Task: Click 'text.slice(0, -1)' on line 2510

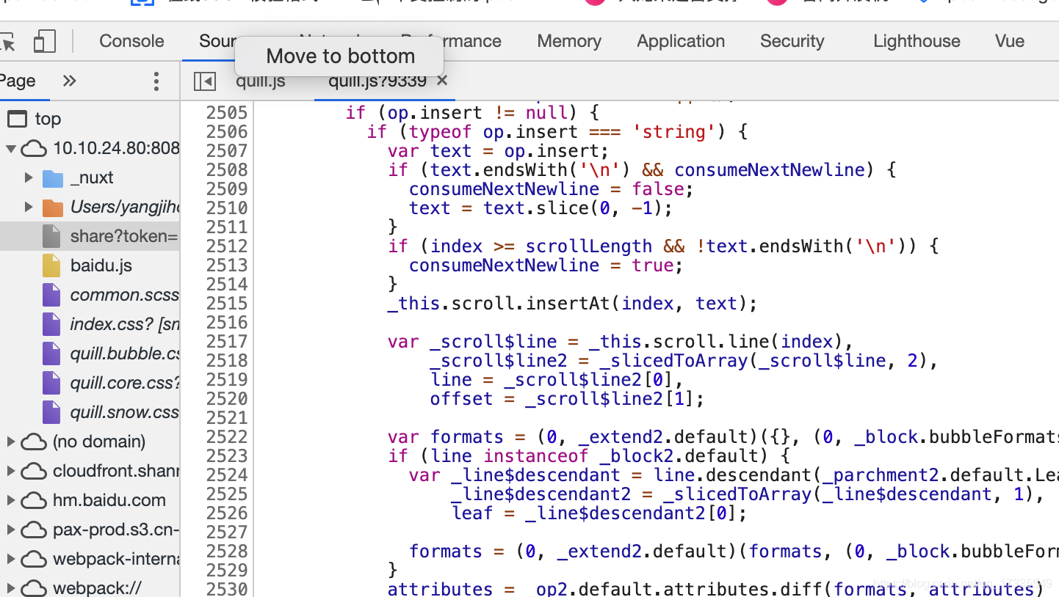Action: (572, 208)
